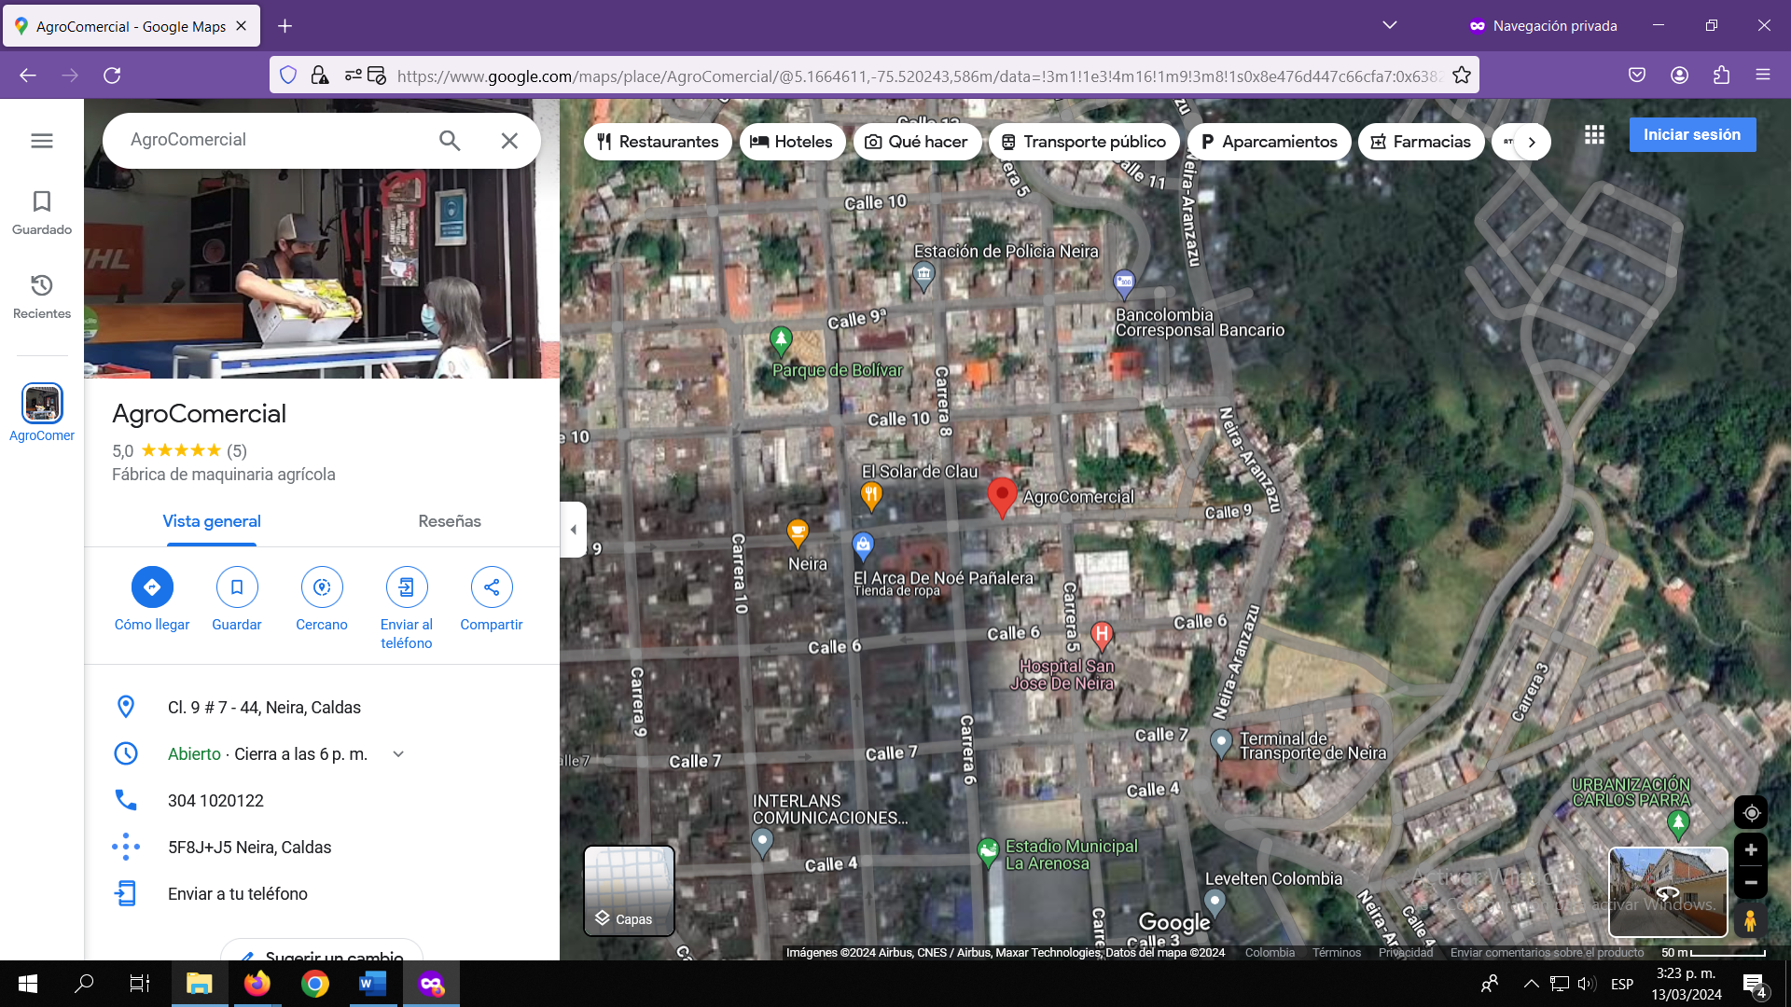Open the Street View thumbnail preview

[1668, 891]
